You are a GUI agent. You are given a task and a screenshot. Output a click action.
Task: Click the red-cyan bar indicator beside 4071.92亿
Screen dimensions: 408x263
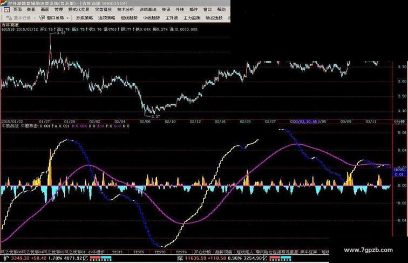click(x=101, y=259)
